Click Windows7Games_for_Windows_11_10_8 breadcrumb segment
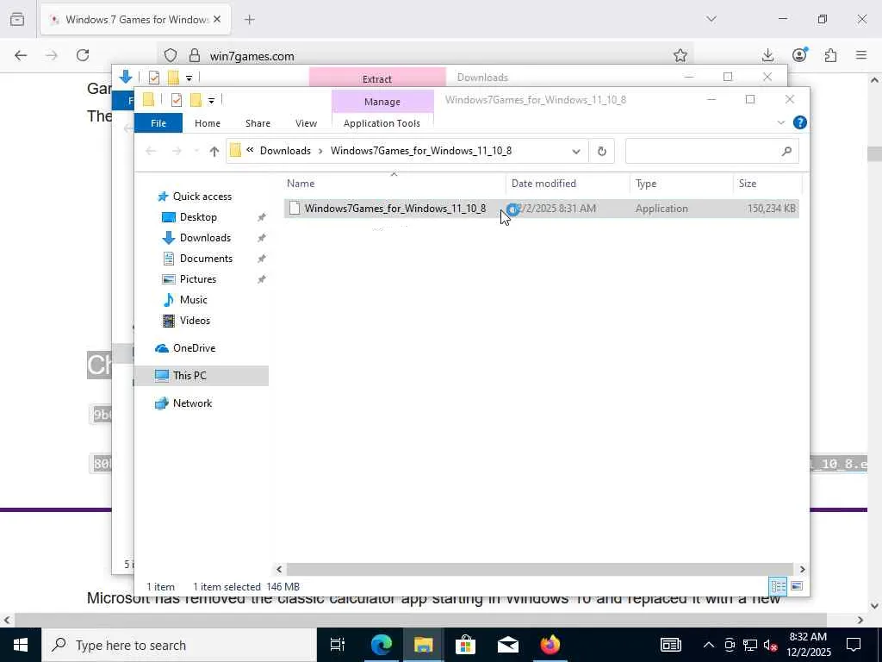The height and width of the screenshot is (662, 882). 420,150
